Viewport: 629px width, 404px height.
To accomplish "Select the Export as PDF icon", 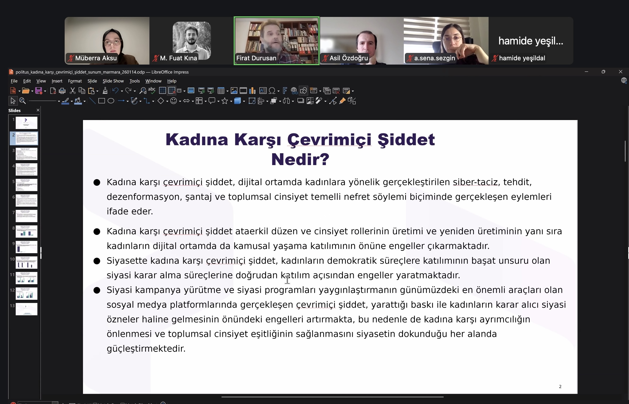I will tap(53, 90).
